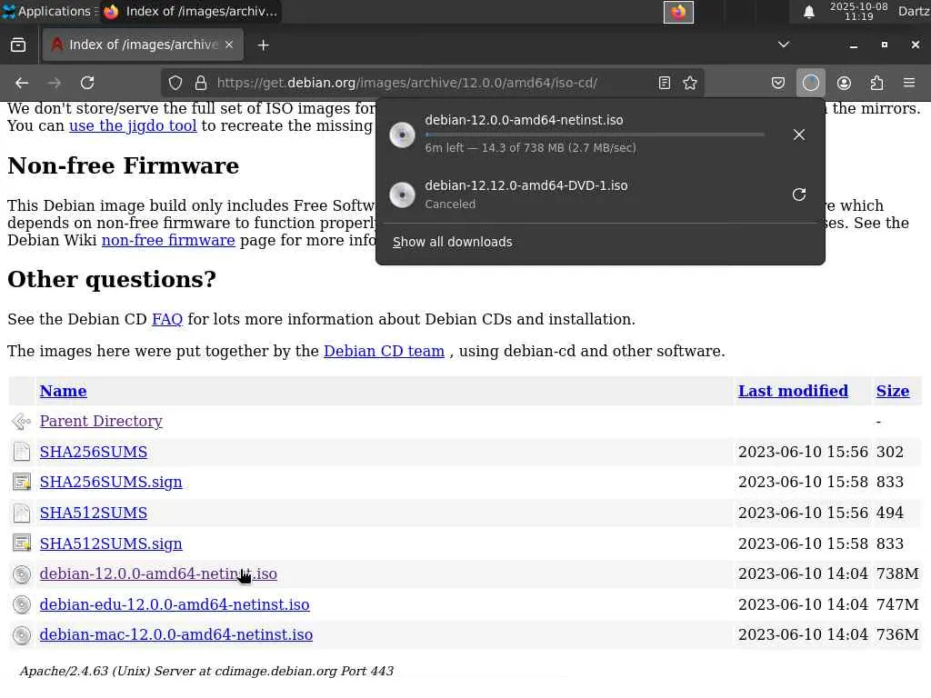The height and width of the screenshot is (698, 931).
Task: Show all downloads
Action: (453, 242)
